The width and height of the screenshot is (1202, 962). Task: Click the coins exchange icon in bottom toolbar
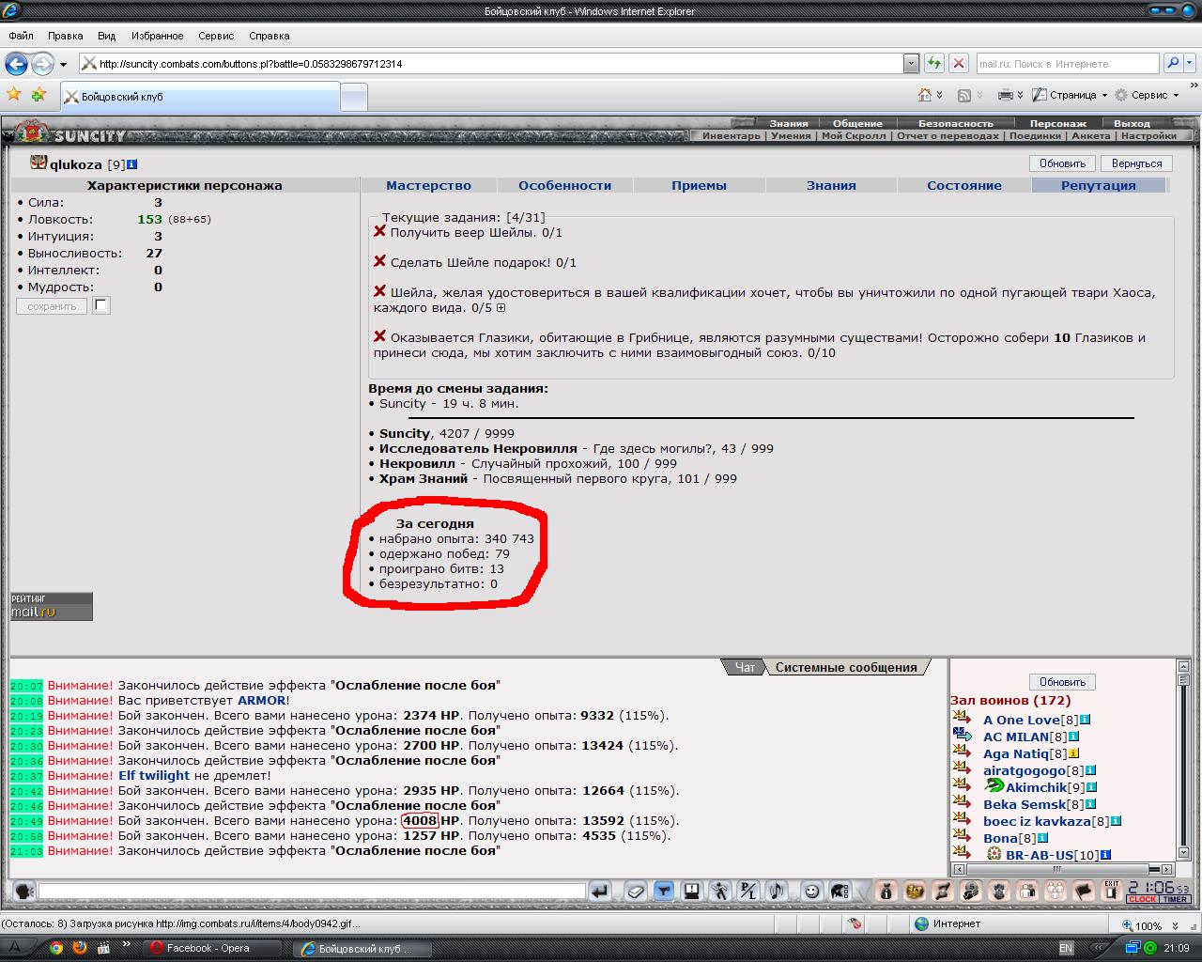(971, 891)
